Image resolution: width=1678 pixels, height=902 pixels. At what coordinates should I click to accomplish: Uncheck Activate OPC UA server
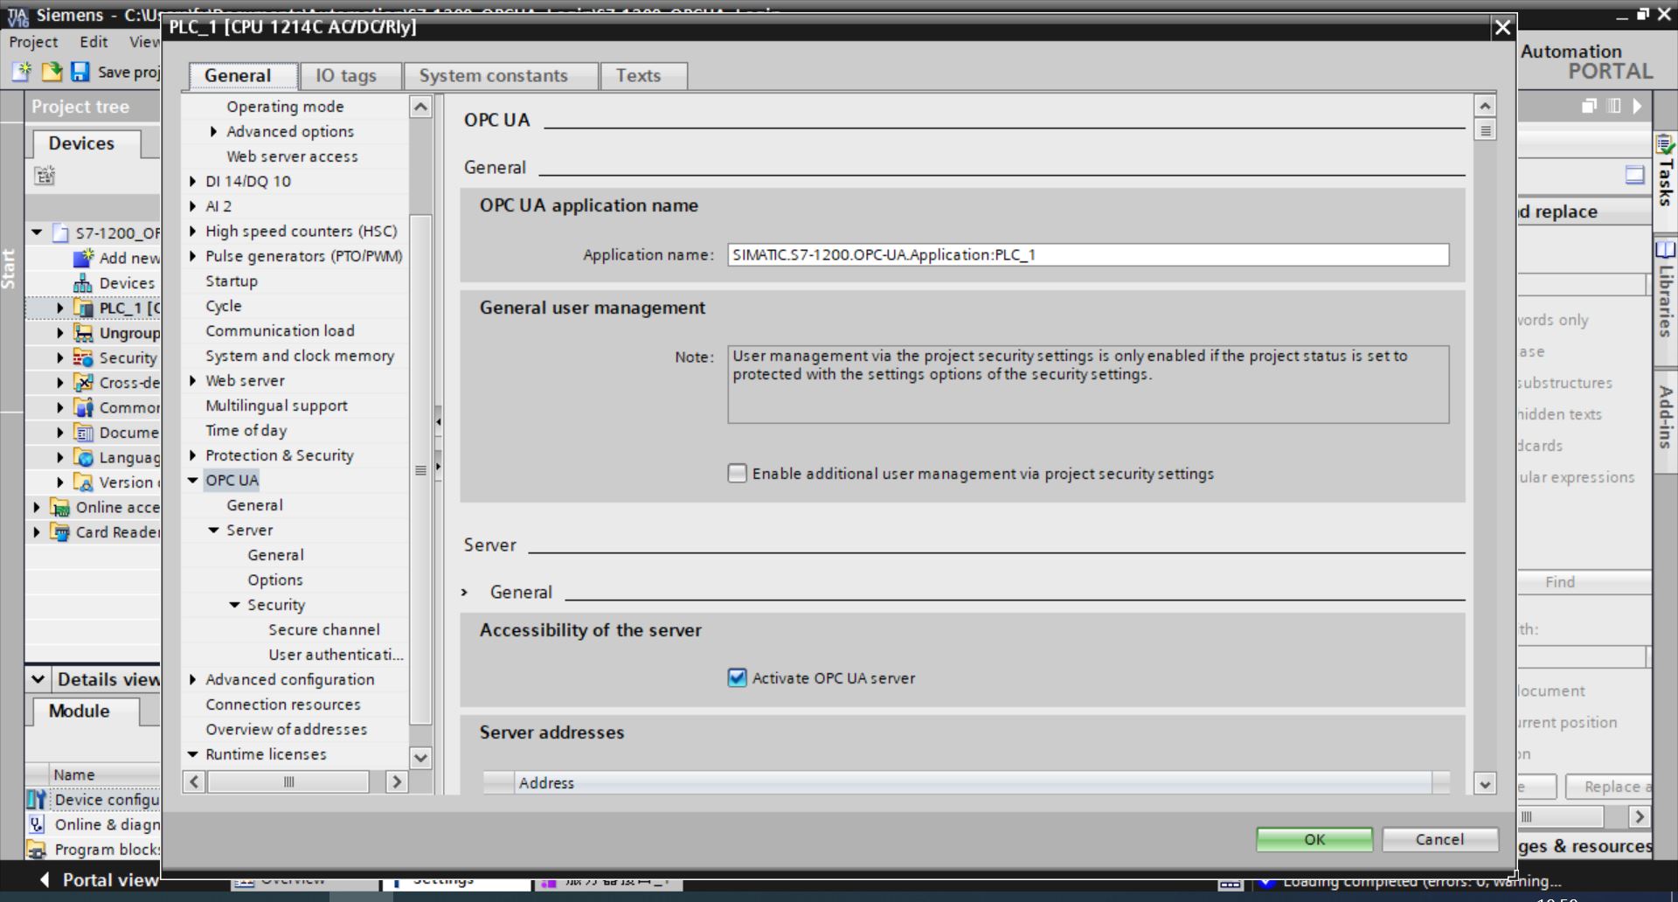[x=738, y=678]
